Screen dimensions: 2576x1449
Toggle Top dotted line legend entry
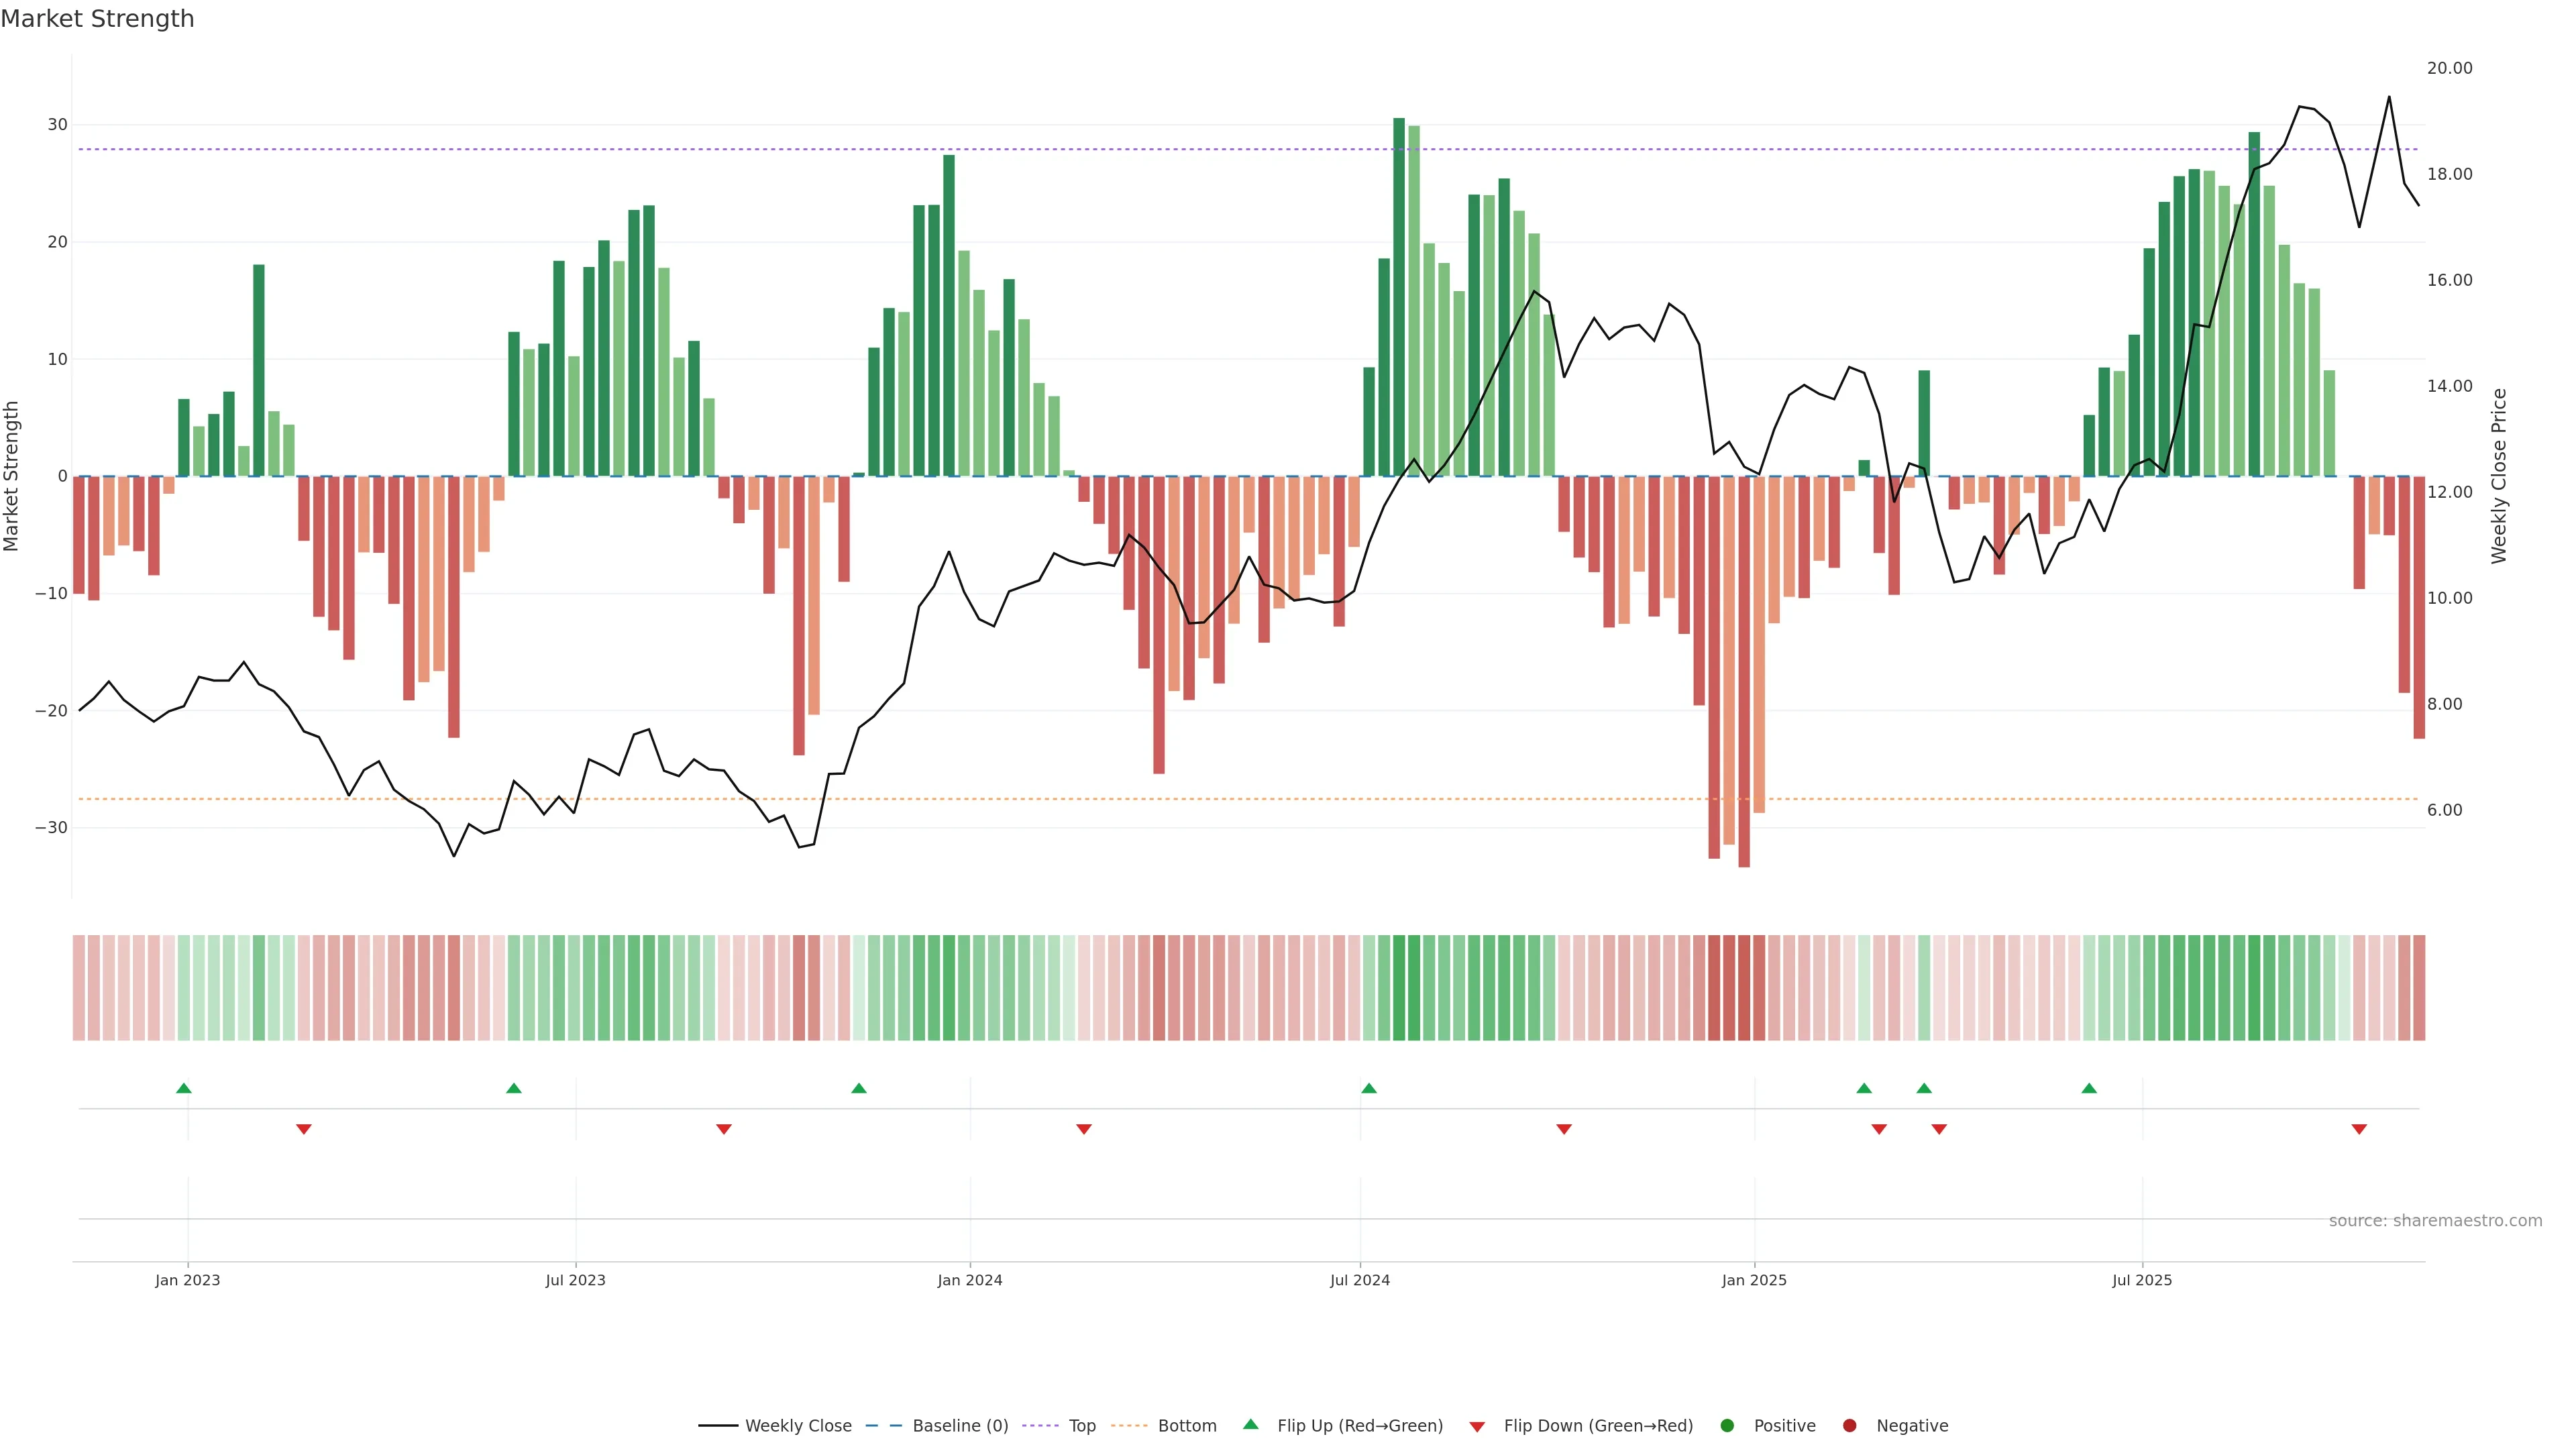pos(1081,1426)
